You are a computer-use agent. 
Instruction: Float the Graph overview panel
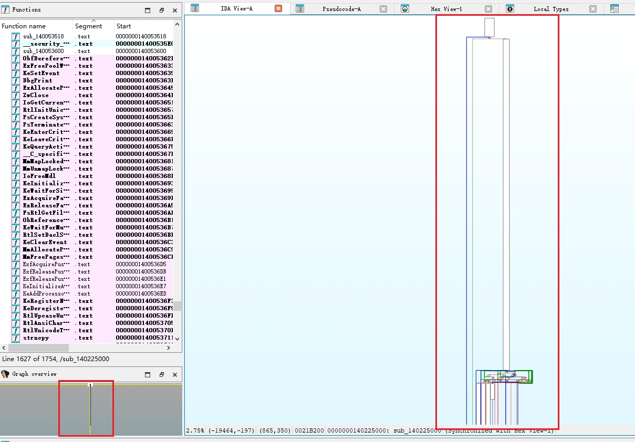coord(162,375)
